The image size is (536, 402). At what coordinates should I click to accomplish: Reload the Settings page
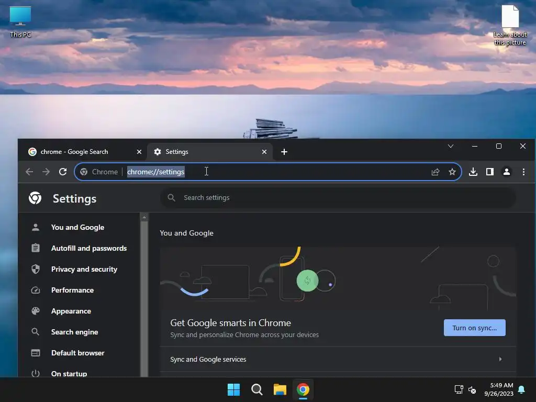coord(63,172)
